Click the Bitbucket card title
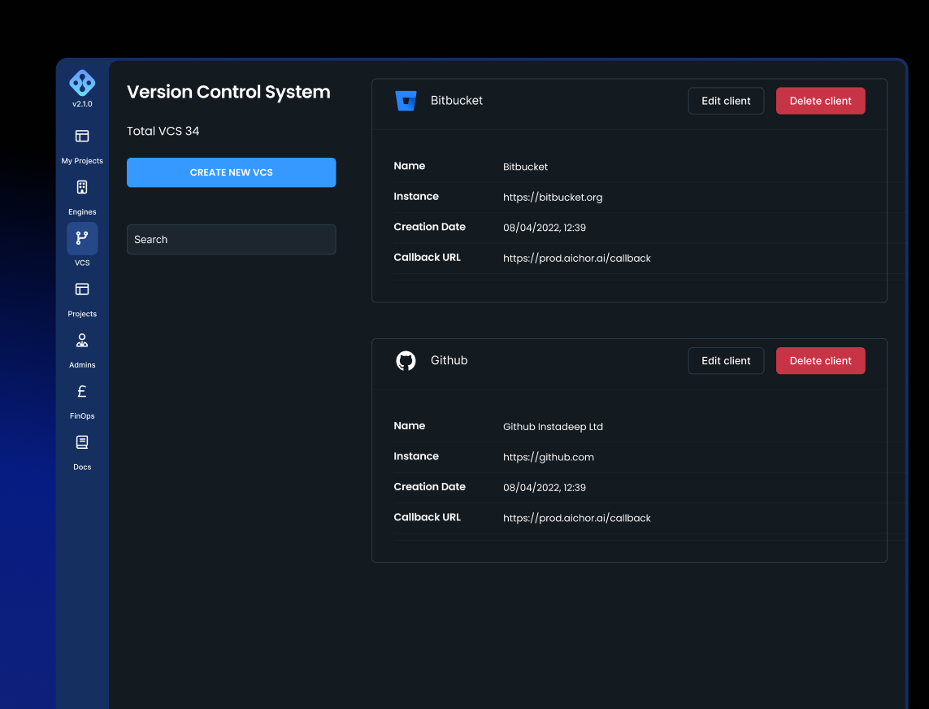 tap(456, 101)
